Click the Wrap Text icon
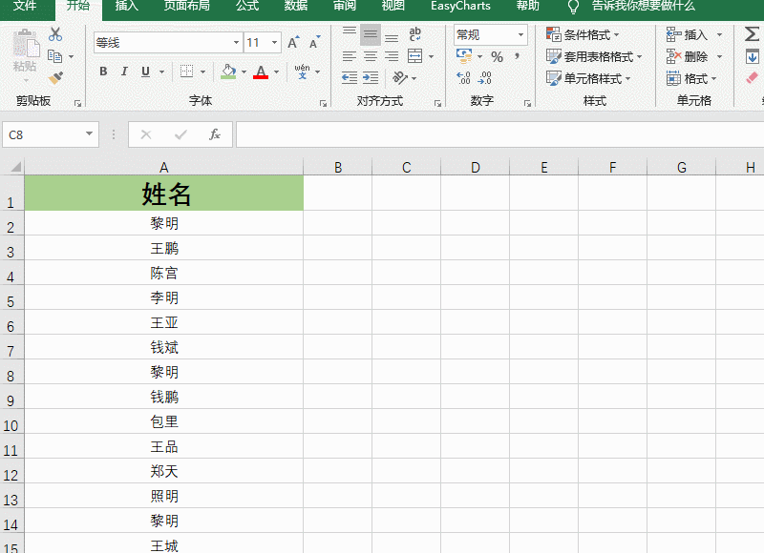Image resolution: width=764 pixels, height=553 pixels. click(x=414, y=33)
